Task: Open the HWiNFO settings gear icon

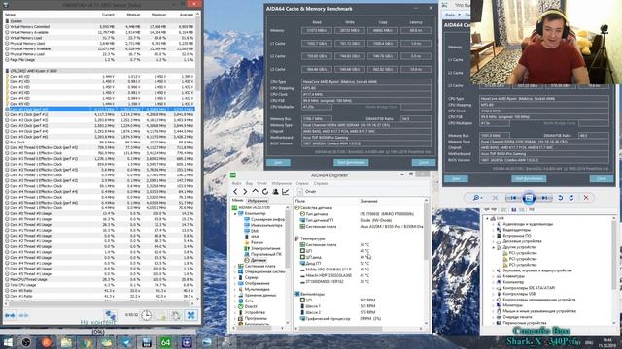Action: click(x=176, y=315)
